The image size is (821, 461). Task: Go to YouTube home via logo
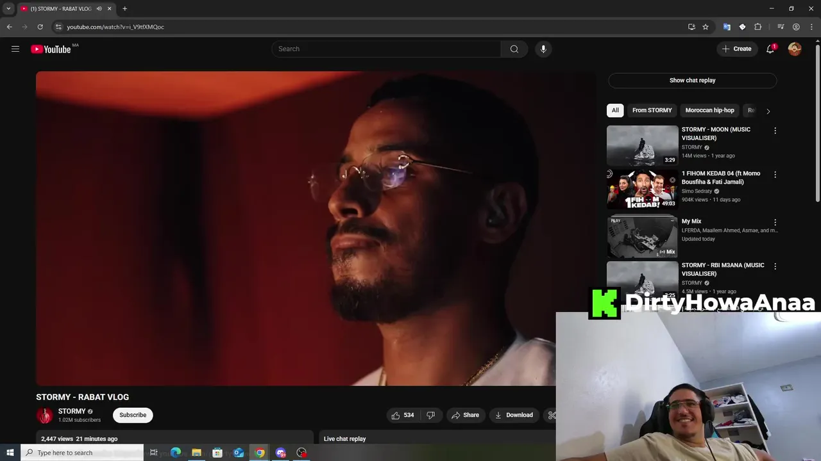(51, 49)
